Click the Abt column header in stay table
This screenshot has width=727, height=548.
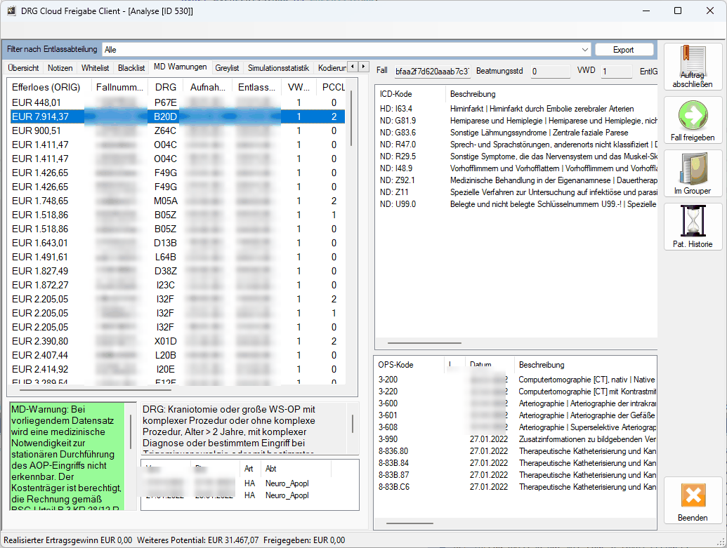tap(296, 469)
